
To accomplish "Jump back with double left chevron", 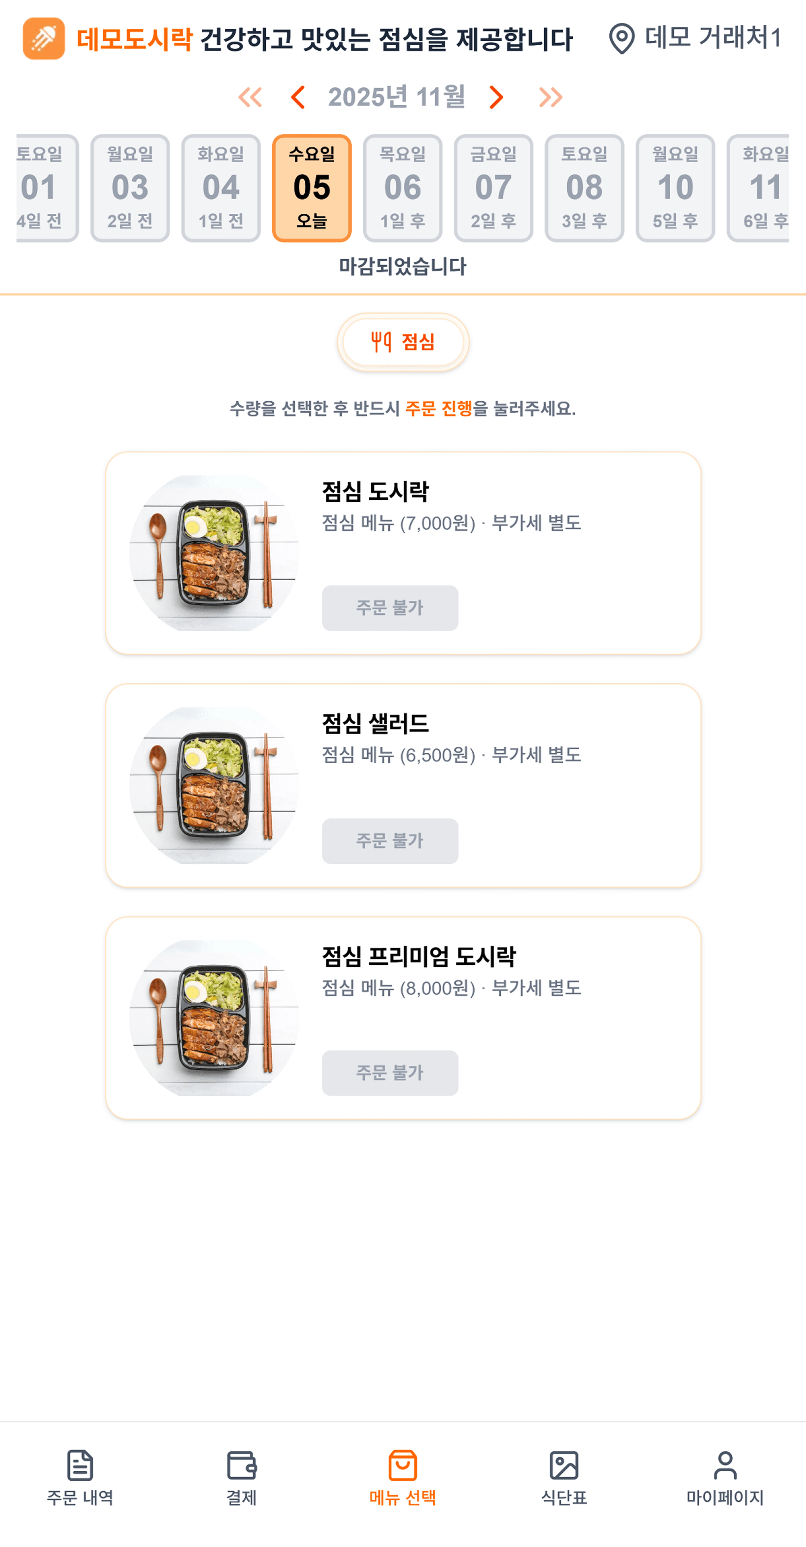I will click(x=250, y=97).
